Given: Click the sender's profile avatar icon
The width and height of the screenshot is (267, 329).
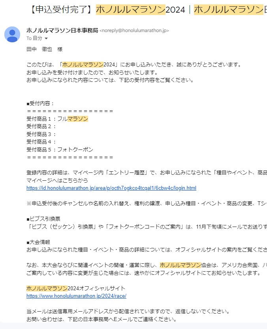Looking at the screenshot, I should [x=12, y=34].
